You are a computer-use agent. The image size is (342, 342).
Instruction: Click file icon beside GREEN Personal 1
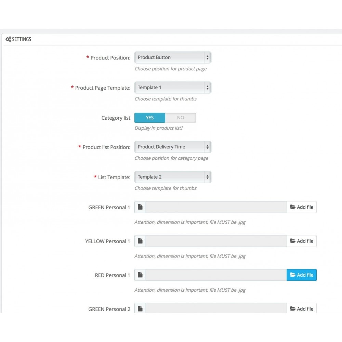[x=140, y=207]
